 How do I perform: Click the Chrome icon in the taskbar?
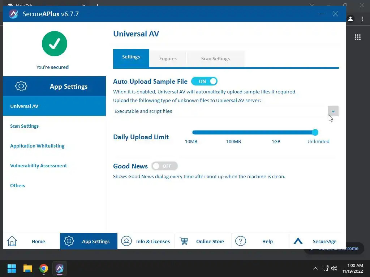point(44,268)
